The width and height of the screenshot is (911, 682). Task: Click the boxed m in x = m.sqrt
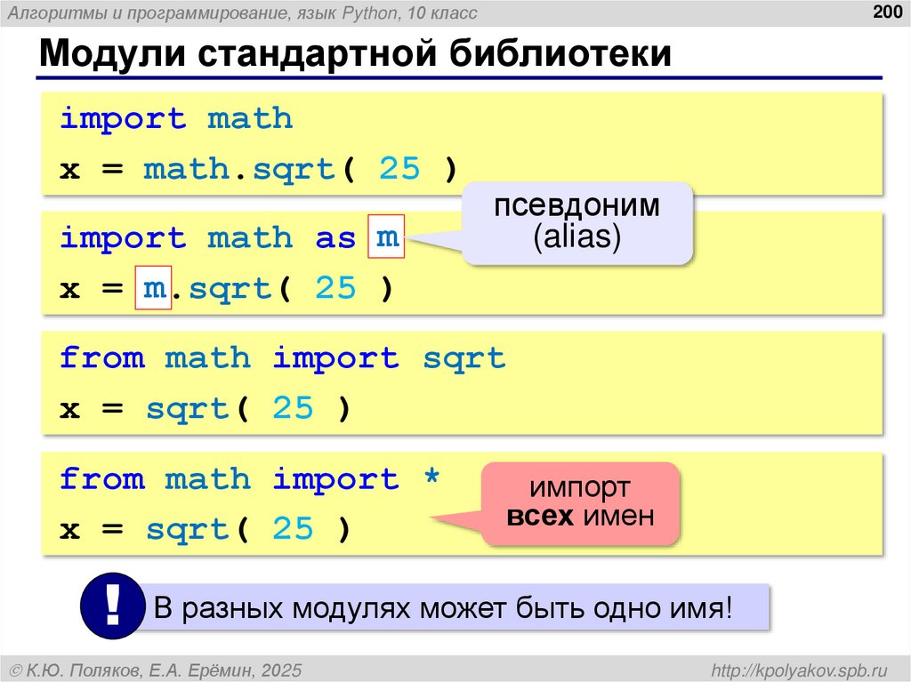click(x=151, y=287)
